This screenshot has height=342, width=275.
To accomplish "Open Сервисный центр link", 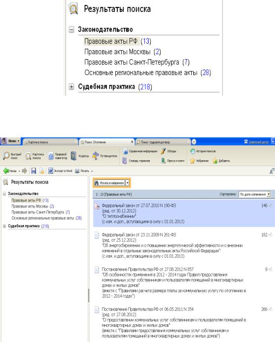I will [256, 142].
